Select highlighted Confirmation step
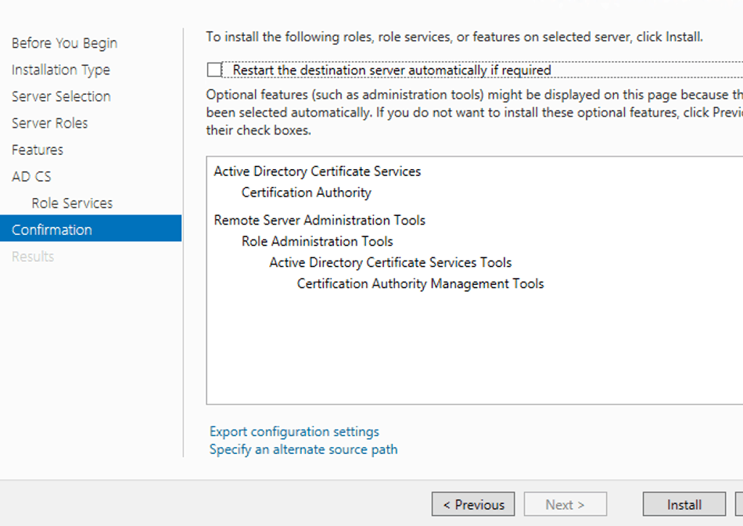Screen dimensions: 743x526 [x=91, y=228]
